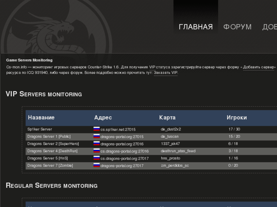277x207 pixels.
Task: Click Russian flag beside cs.dragons-portal.org:27016
Action: point(97,151)
